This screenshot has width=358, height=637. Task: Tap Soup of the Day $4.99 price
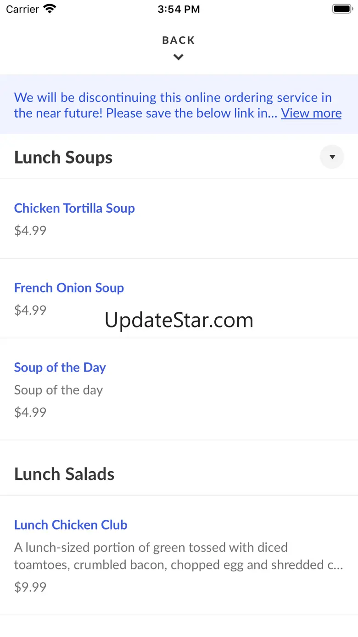(30, 412)
